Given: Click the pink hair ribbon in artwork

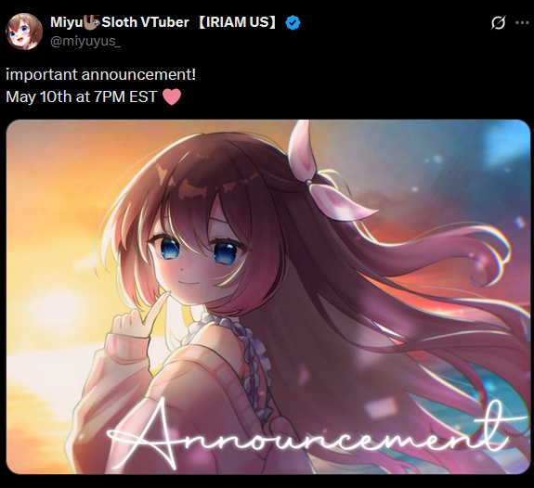Looking at the screenshot, I should point(325,177).
